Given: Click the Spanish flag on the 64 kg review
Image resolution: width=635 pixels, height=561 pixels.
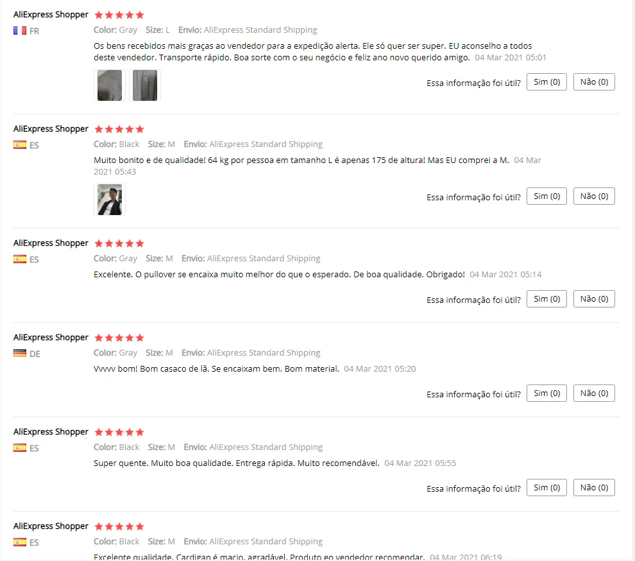Looking at the screenshot, I should pyautogui.click(x=20, y=145).
